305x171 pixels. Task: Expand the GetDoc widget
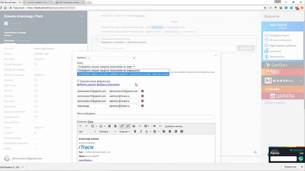click(301, 66)
